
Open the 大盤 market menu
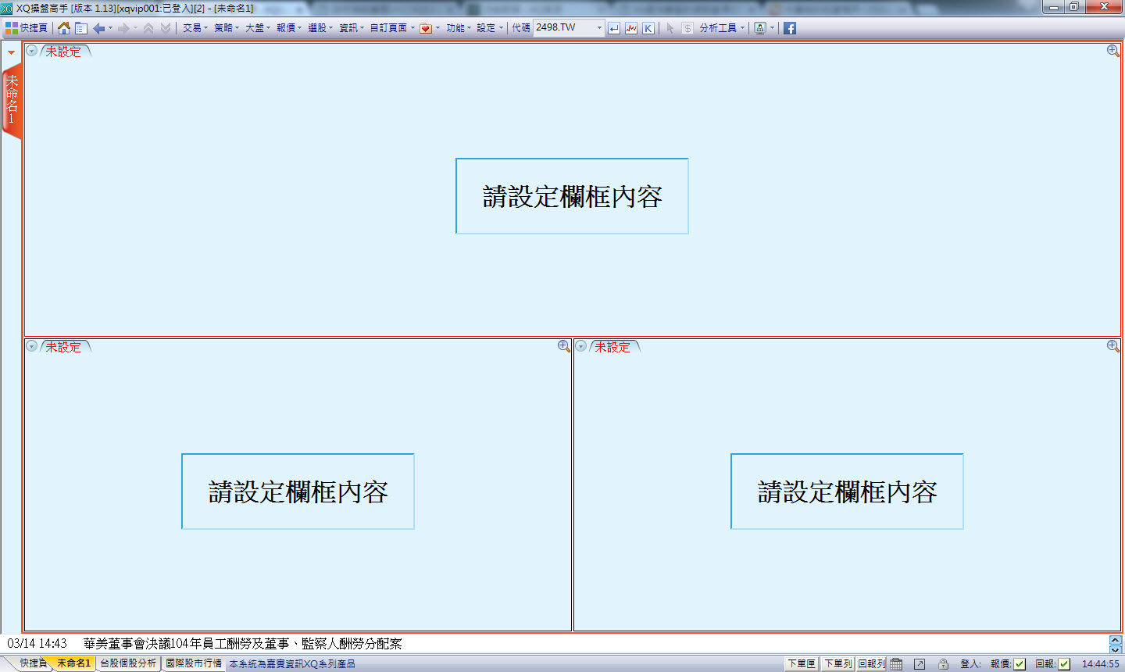point(258,28)
